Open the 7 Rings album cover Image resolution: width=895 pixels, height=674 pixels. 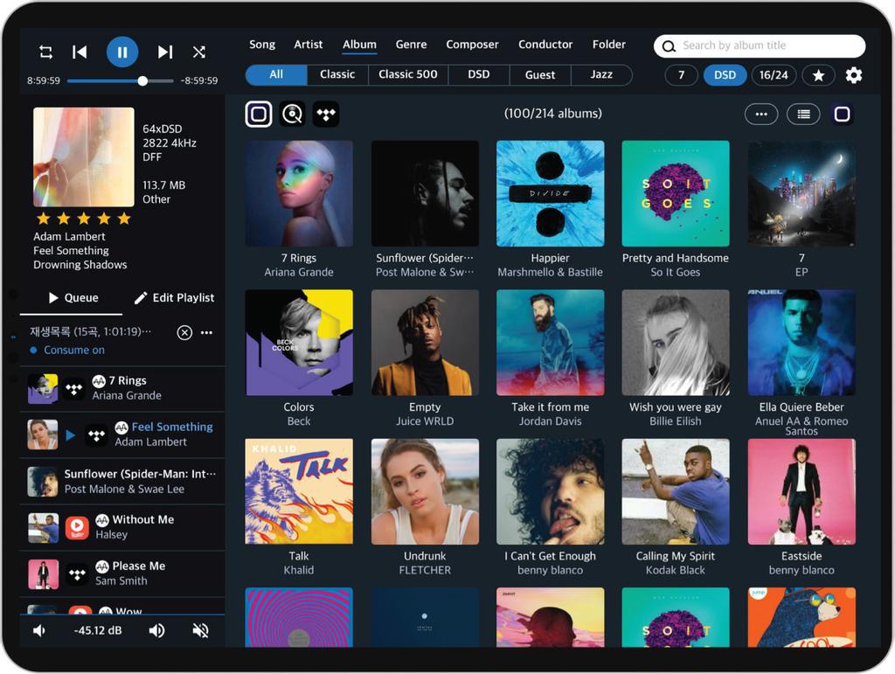tap(299, 193)
